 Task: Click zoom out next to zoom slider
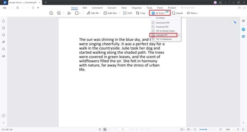(195, 130)
